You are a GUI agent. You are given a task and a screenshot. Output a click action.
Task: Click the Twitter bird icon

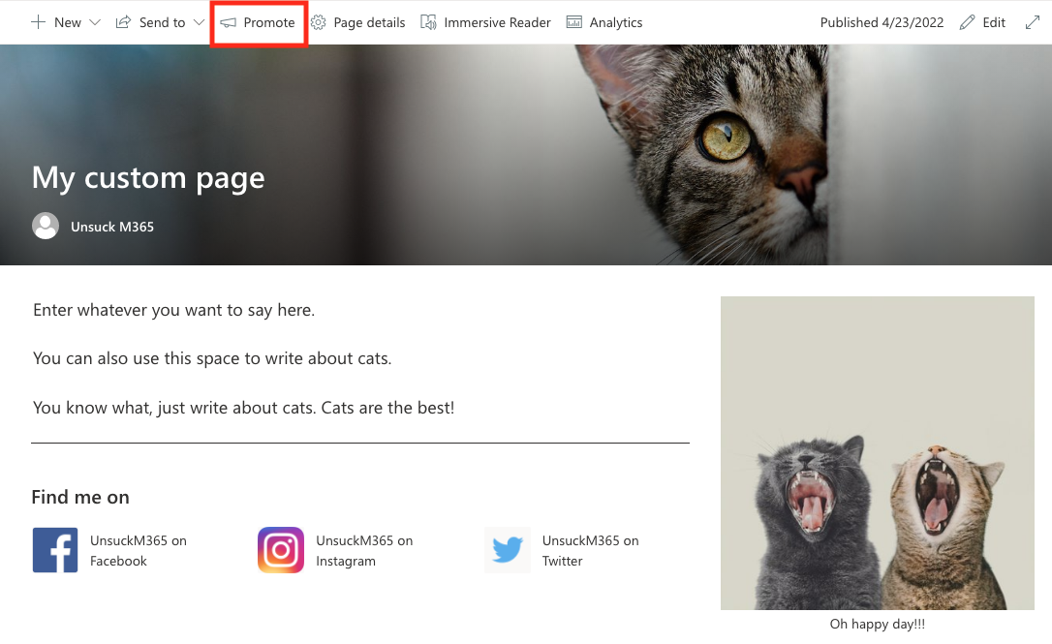coord(507,549)
